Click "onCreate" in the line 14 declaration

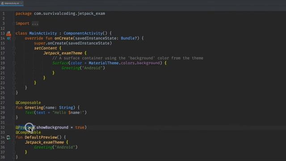coord(63,38)
